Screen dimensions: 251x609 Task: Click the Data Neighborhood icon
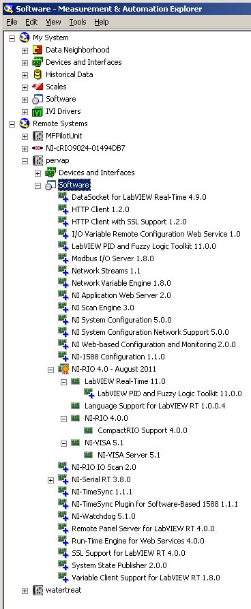38,50
